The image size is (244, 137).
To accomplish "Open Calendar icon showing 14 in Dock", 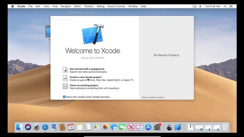I will pyautogui.click(x=71, y=127).
